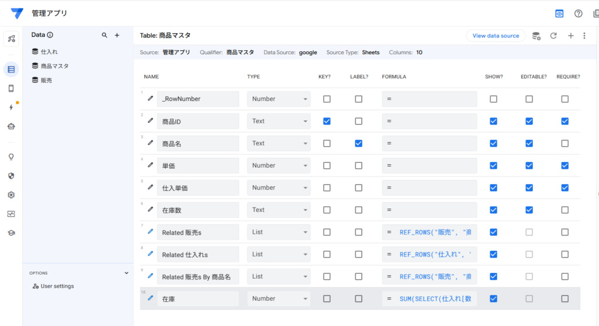
Task: Collapse the OPTIONS section chevron
Action: point(126,273)
